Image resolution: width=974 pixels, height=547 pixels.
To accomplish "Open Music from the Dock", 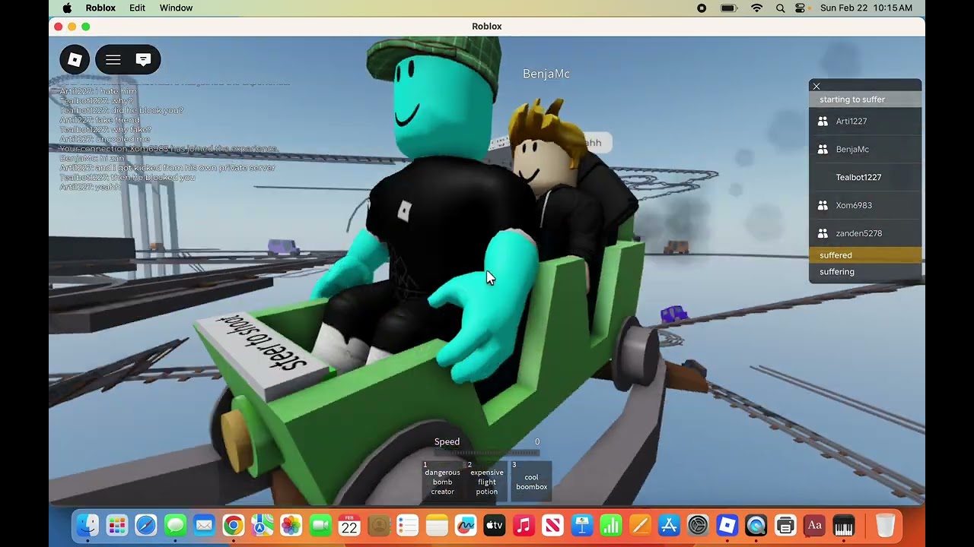I will coord(524,525).
